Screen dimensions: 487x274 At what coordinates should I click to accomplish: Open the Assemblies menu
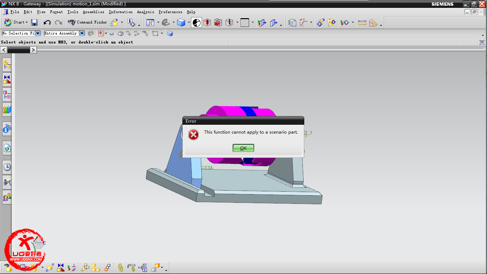93,12
